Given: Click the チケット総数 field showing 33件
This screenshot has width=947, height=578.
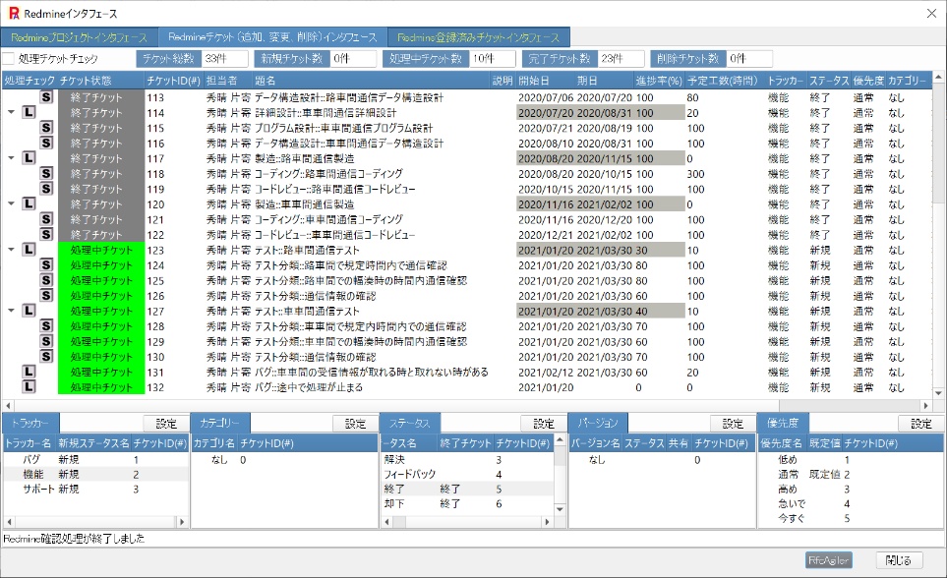Looking at the screenshot, I should coord(224,59).
